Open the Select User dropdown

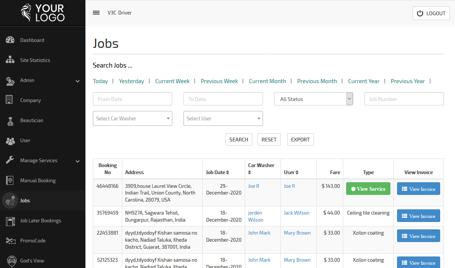click(x=223, y=118)
